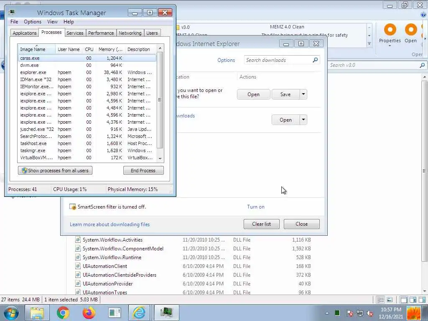Click Open beside the Save button

click(254, 94)
